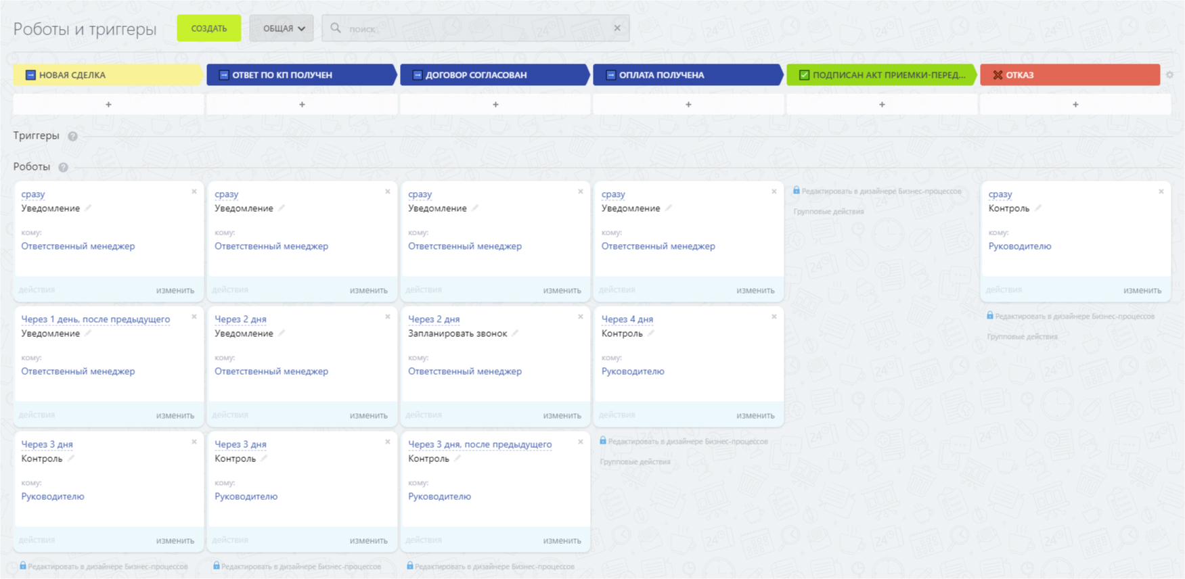The image size is (1185, 579).
Task: Open действия menu on сразу card in ОТКАЗ
Action: click(x=1004, y=289)
